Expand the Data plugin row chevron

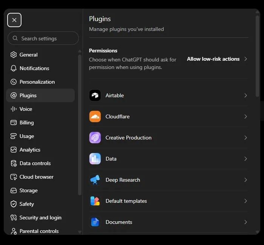[246, 159]
